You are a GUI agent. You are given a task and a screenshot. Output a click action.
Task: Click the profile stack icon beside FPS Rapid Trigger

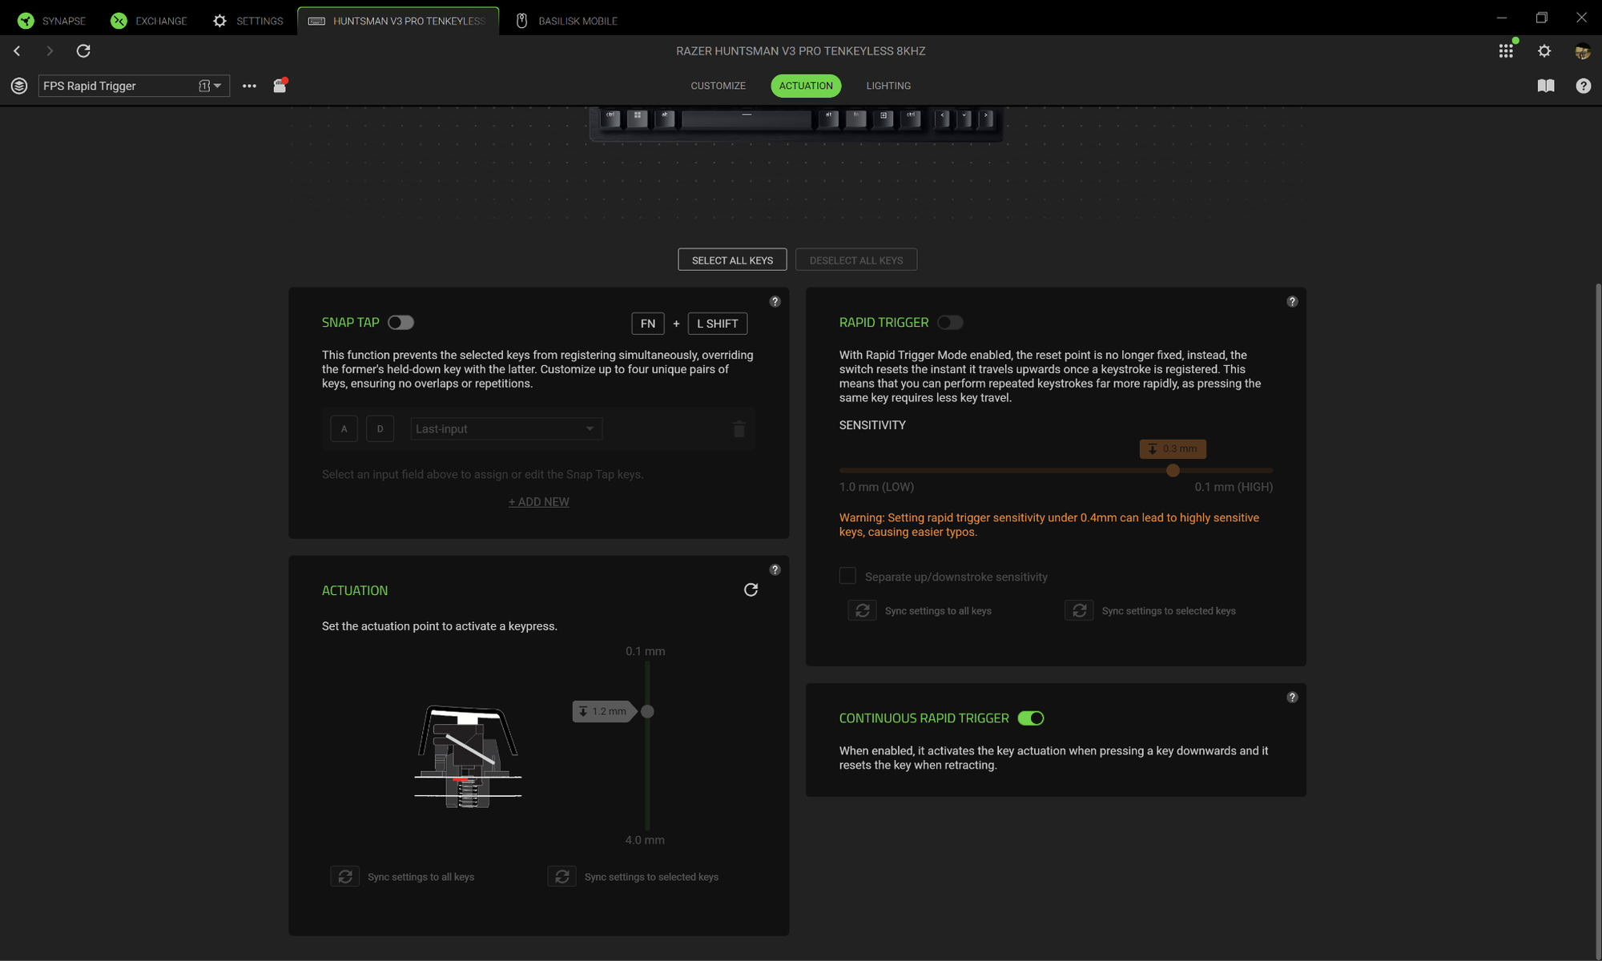point(19,86)
